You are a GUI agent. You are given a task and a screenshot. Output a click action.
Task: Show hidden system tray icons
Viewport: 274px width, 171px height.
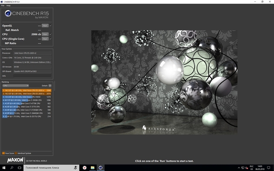239,168
